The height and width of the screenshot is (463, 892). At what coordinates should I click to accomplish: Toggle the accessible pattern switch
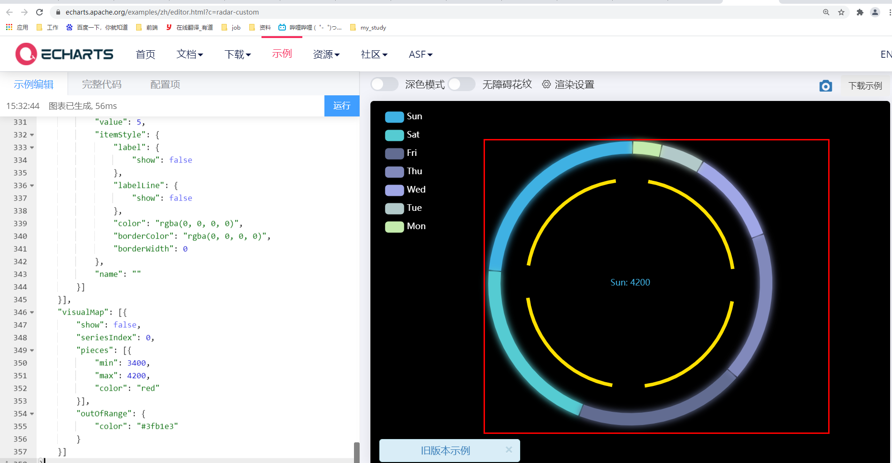[461, 84]
